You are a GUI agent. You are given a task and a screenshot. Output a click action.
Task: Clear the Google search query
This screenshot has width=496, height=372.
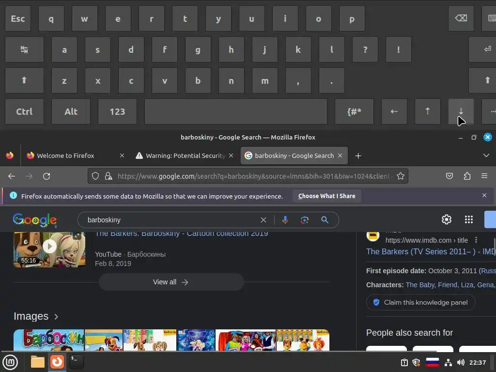[x=263, y=220]
